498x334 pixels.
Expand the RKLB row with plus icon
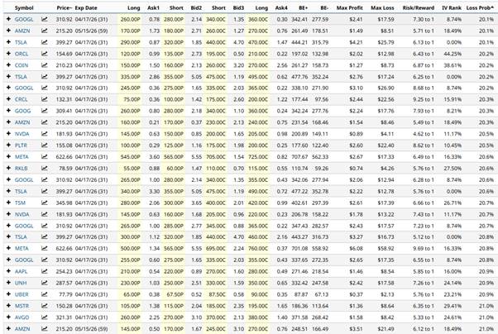pyautogui.click(x=8, y=168)
